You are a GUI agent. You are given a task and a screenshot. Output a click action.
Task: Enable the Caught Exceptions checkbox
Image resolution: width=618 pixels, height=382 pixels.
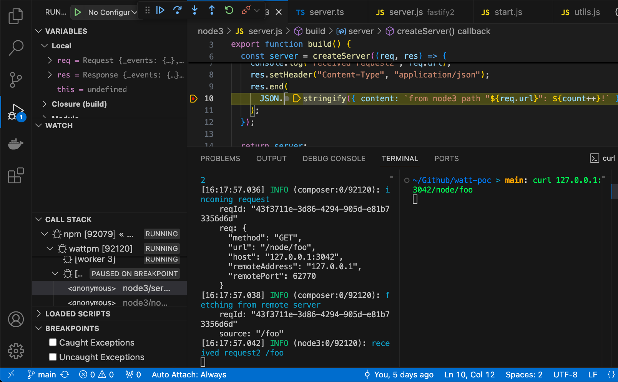53,342
